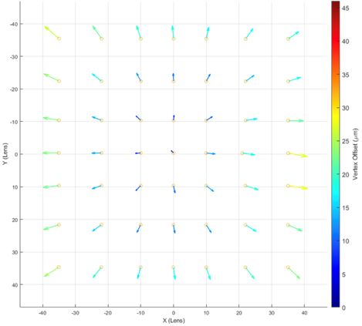Click X-axis tick label 40 at bottom right

[304, 313]
